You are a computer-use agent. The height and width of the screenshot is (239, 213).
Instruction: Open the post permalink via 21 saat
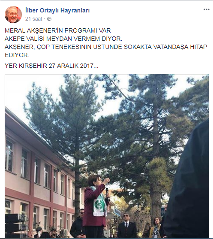coord(34,19)
